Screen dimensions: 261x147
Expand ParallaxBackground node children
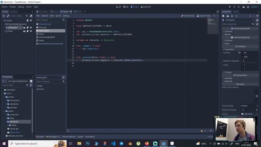pos(4,24)
